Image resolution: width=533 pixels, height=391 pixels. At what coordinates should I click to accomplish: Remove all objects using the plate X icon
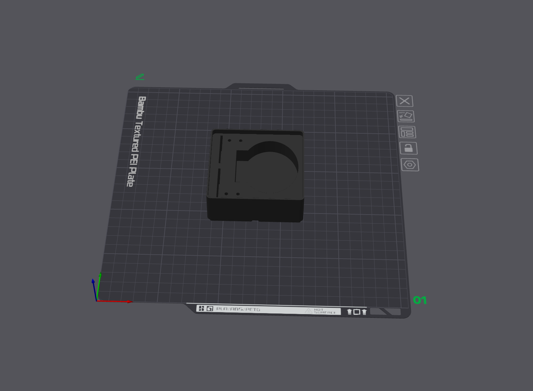pos(405,101)
